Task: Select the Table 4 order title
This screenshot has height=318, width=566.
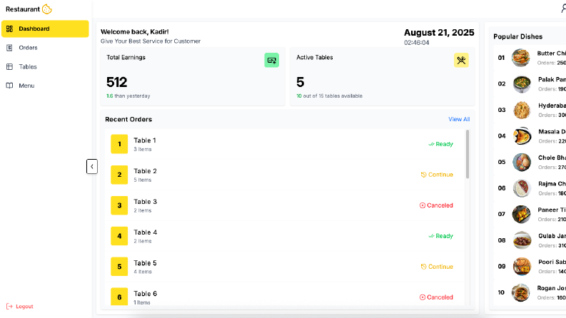Action: (146, 232)
